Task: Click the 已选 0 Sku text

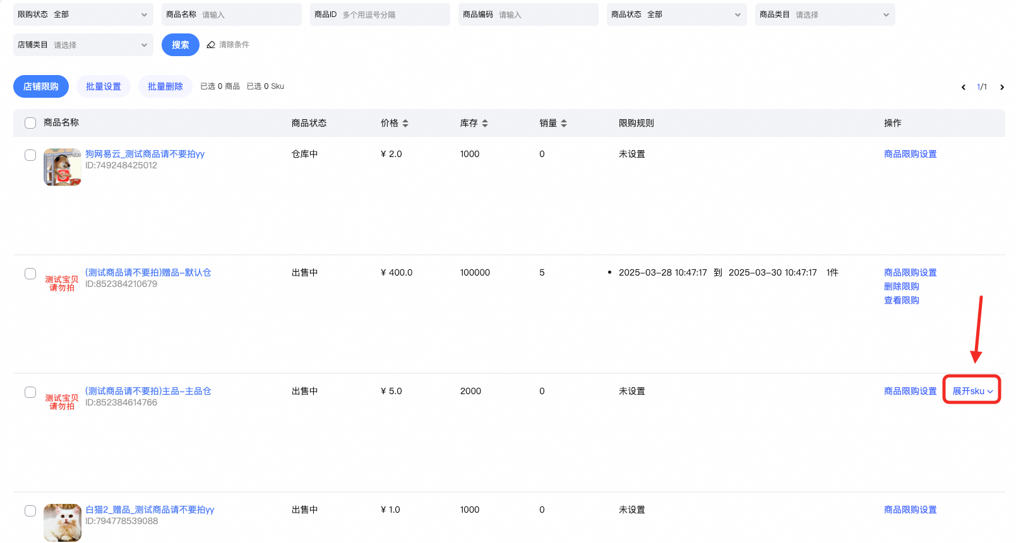Action: point(265,86)
